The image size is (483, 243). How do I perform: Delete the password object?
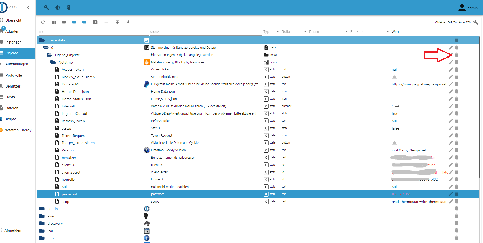pyautogui.click(x=457, y=194)
